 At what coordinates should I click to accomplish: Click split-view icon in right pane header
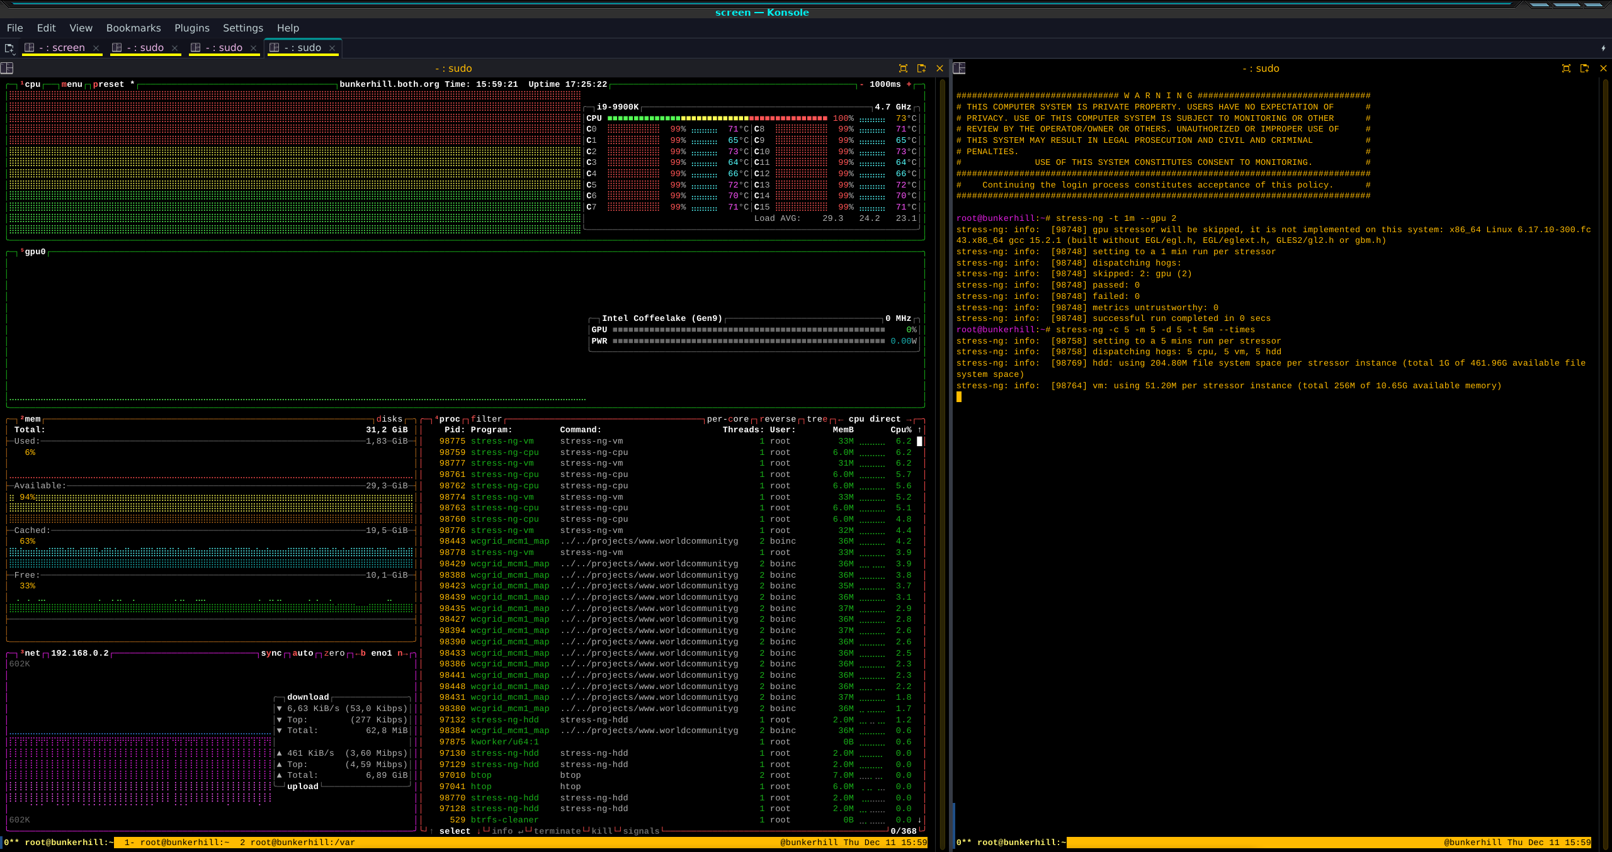tap(959, 69)
